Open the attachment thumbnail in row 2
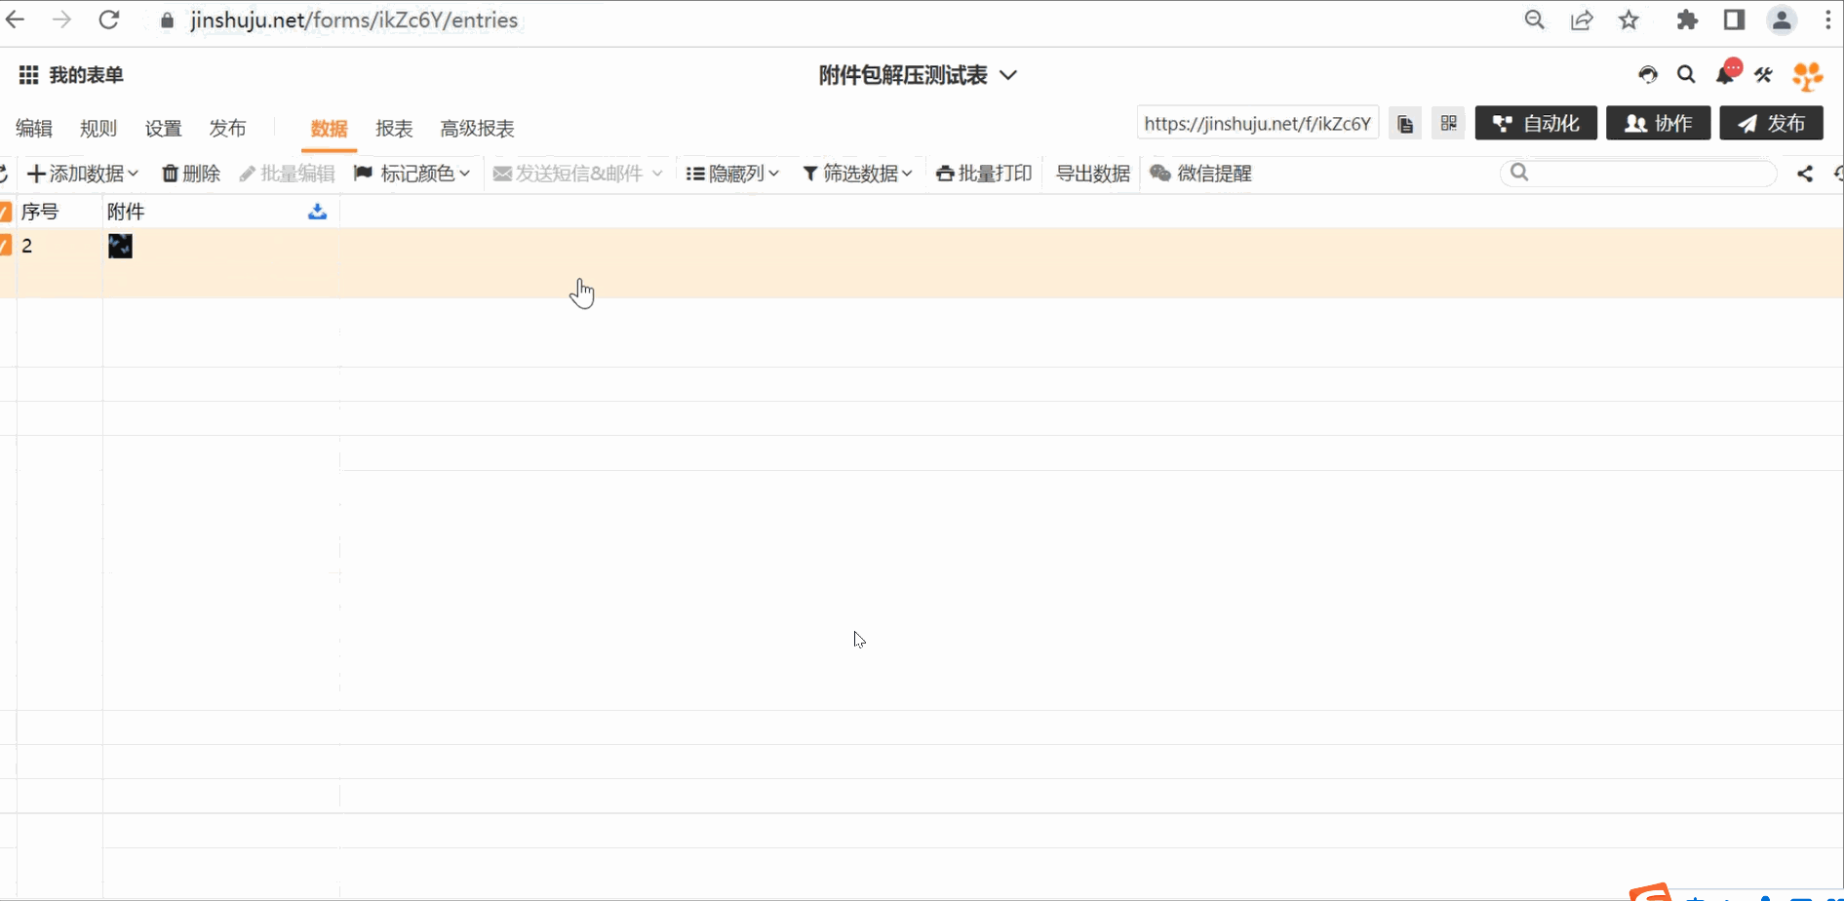Viewport: 1844px width, 901px height. click(120, 247)
